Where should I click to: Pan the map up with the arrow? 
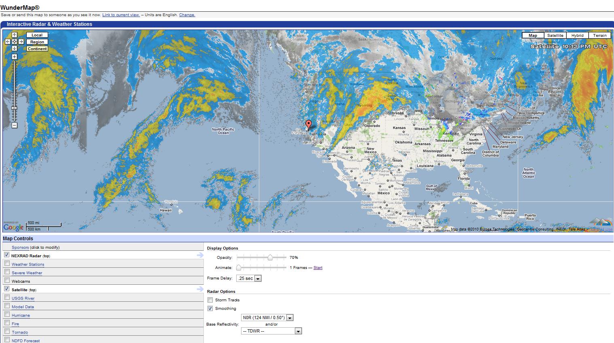[15, 35]
